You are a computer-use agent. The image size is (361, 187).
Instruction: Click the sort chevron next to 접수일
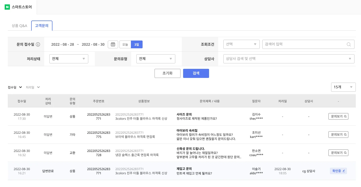tap(21, 87)
